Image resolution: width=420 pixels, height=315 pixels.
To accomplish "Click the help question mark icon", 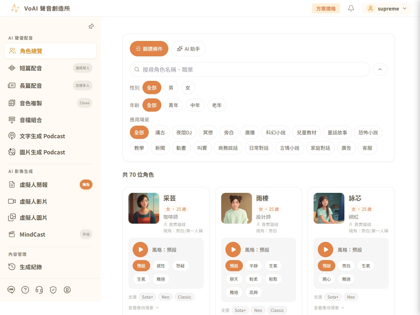I will coord(25,290).
